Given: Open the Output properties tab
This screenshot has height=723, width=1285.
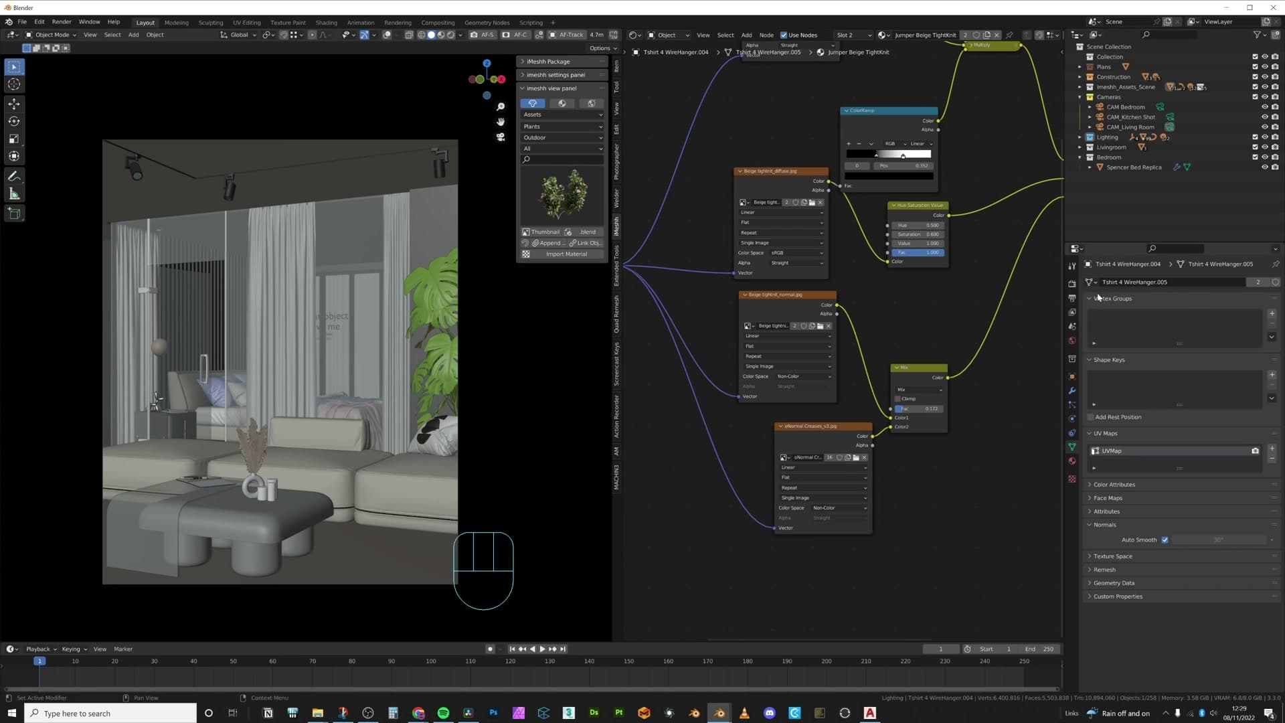Looking at the screenshot, I should pyautogui.click(x=1072, y=298).
